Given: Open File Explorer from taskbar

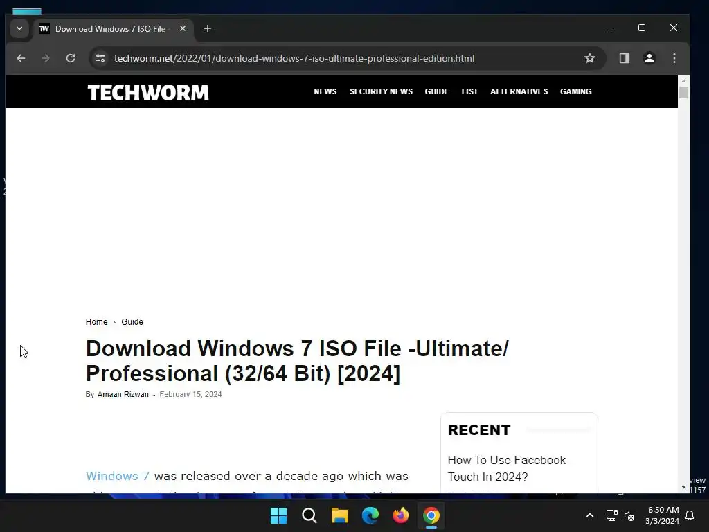Looking at the screenshot, I should click(339, 515).
